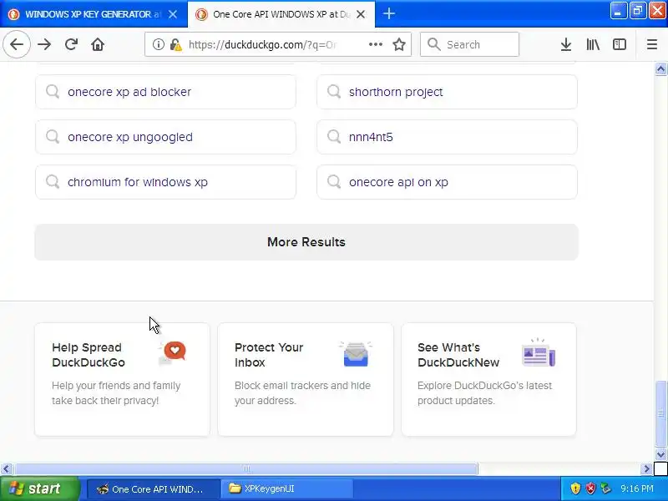This screenshot has width=668, height=501.
Task: Switch to One Core API taskbar button
Action: point(153,489)
